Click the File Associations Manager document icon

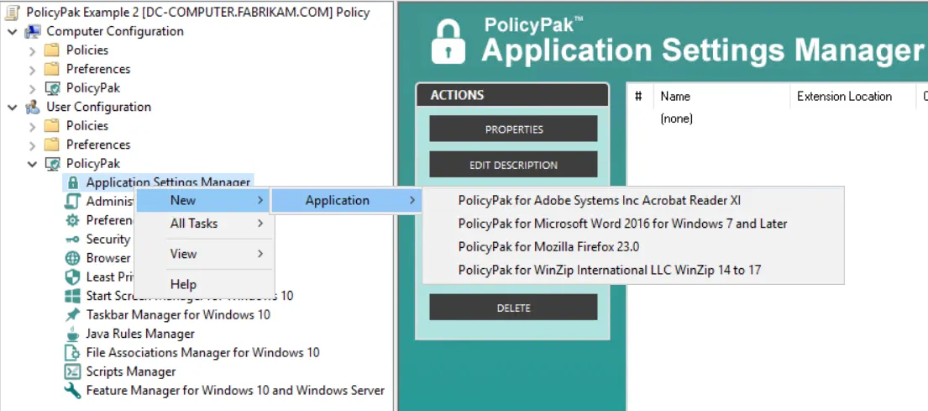72,352
